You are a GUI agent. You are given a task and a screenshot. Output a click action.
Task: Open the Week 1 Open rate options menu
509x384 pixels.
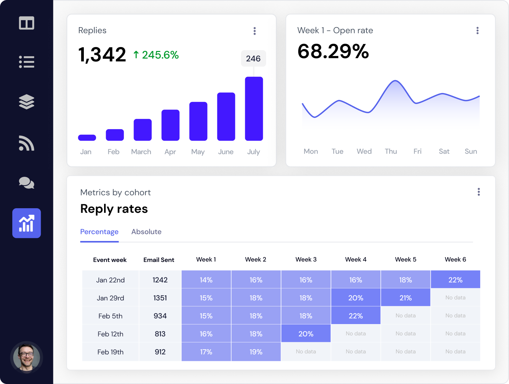pos(478,30)
